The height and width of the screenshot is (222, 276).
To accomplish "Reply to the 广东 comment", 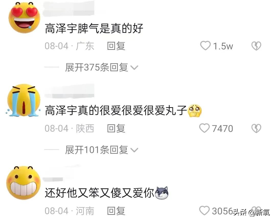I will pos(116,46).
